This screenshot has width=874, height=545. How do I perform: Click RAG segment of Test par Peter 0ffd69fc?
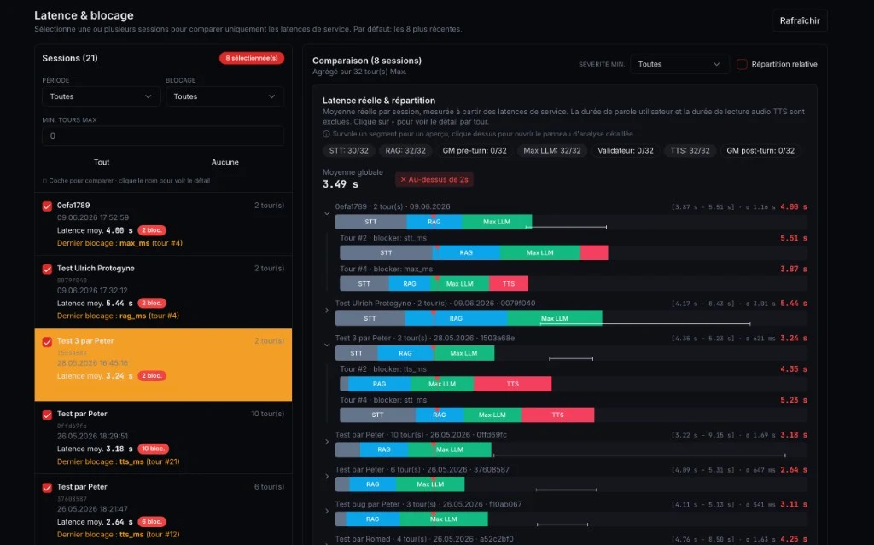[x=384, y=449]
